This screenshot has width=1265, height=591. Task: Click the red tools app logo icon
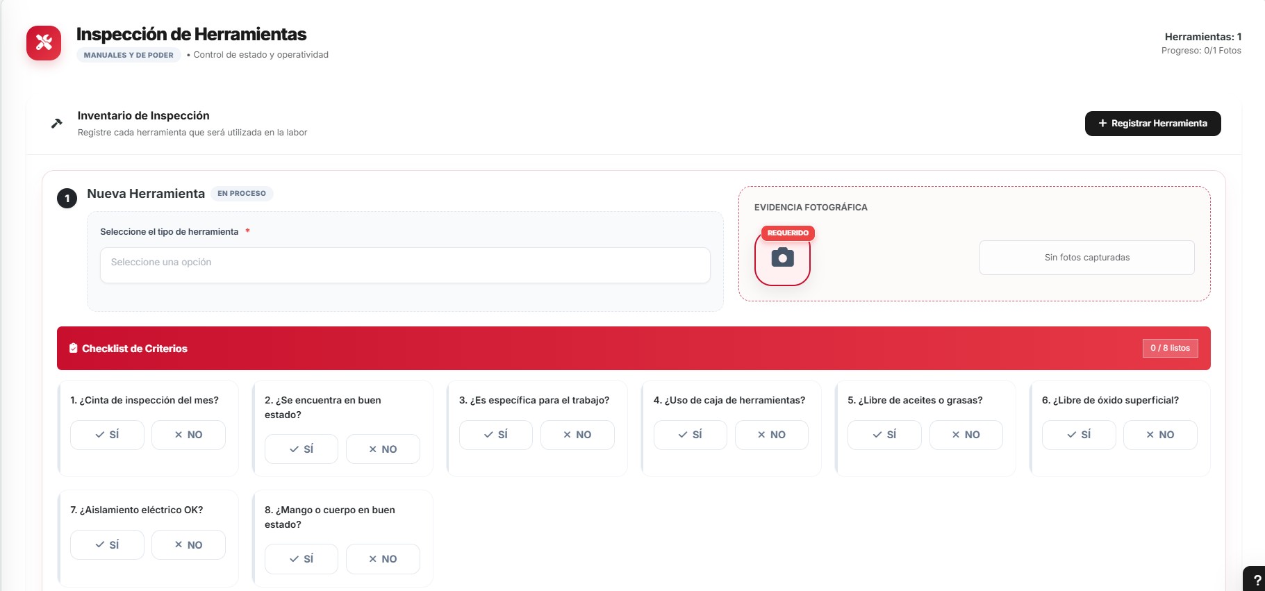click(44, 43)
